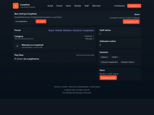Click the Utilizatori online 2 badge
The image size is (154, 115).
point(127,62)
